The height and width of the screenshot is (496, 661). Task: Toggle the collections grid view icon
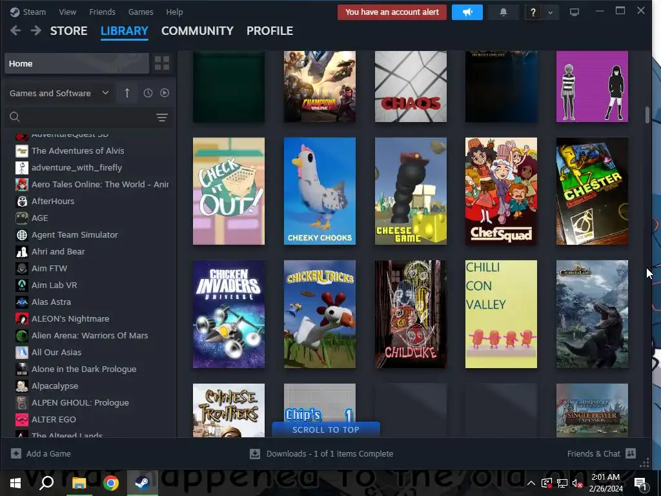click(162, 63)
